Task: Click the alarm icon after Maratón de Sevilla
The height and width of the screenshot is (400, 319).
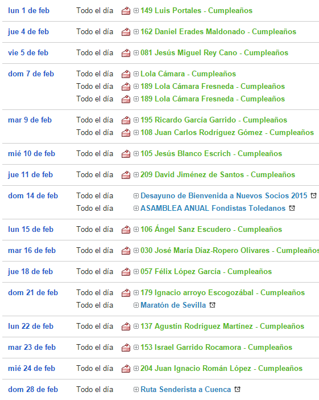Action: click(x=212, y=305)
